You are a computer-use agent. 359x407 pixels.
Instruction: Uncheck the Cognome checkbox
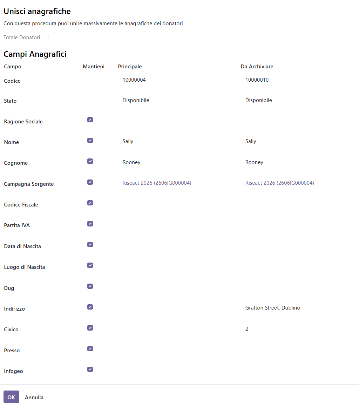coord(90,161)
